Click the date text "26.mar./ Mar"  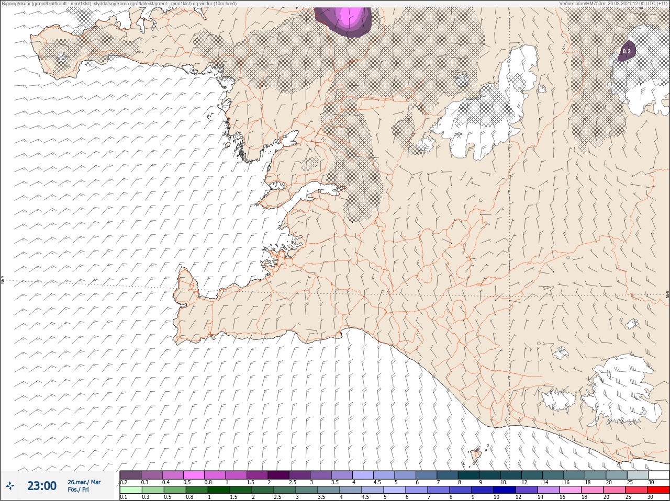tap(84, 482)
